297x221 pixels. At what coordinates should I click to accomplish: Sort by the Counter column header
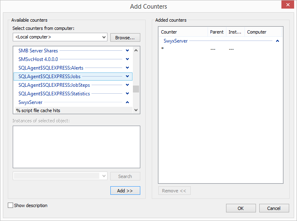(x=183, y=32)
